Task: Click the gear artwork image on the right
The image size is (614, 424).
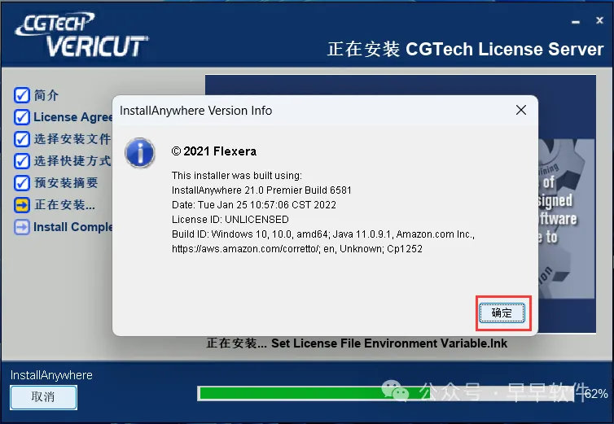Action: click(566, 218)
